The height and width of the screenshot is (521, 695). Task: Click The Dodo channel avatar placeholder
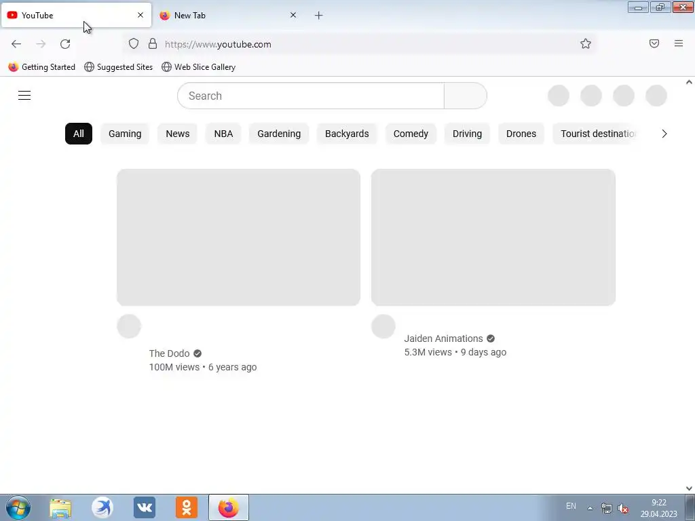(x=129, y=326)
